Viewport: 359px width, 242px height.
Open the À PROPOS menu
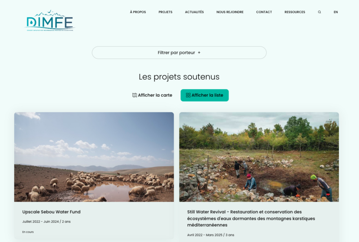click(138, 12)
